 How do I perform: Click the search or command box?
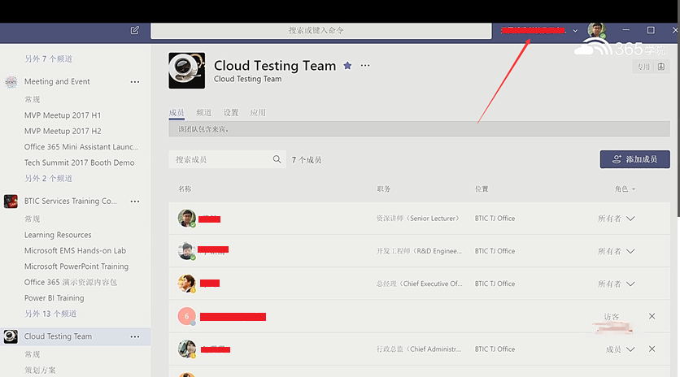tap(321, 31)
